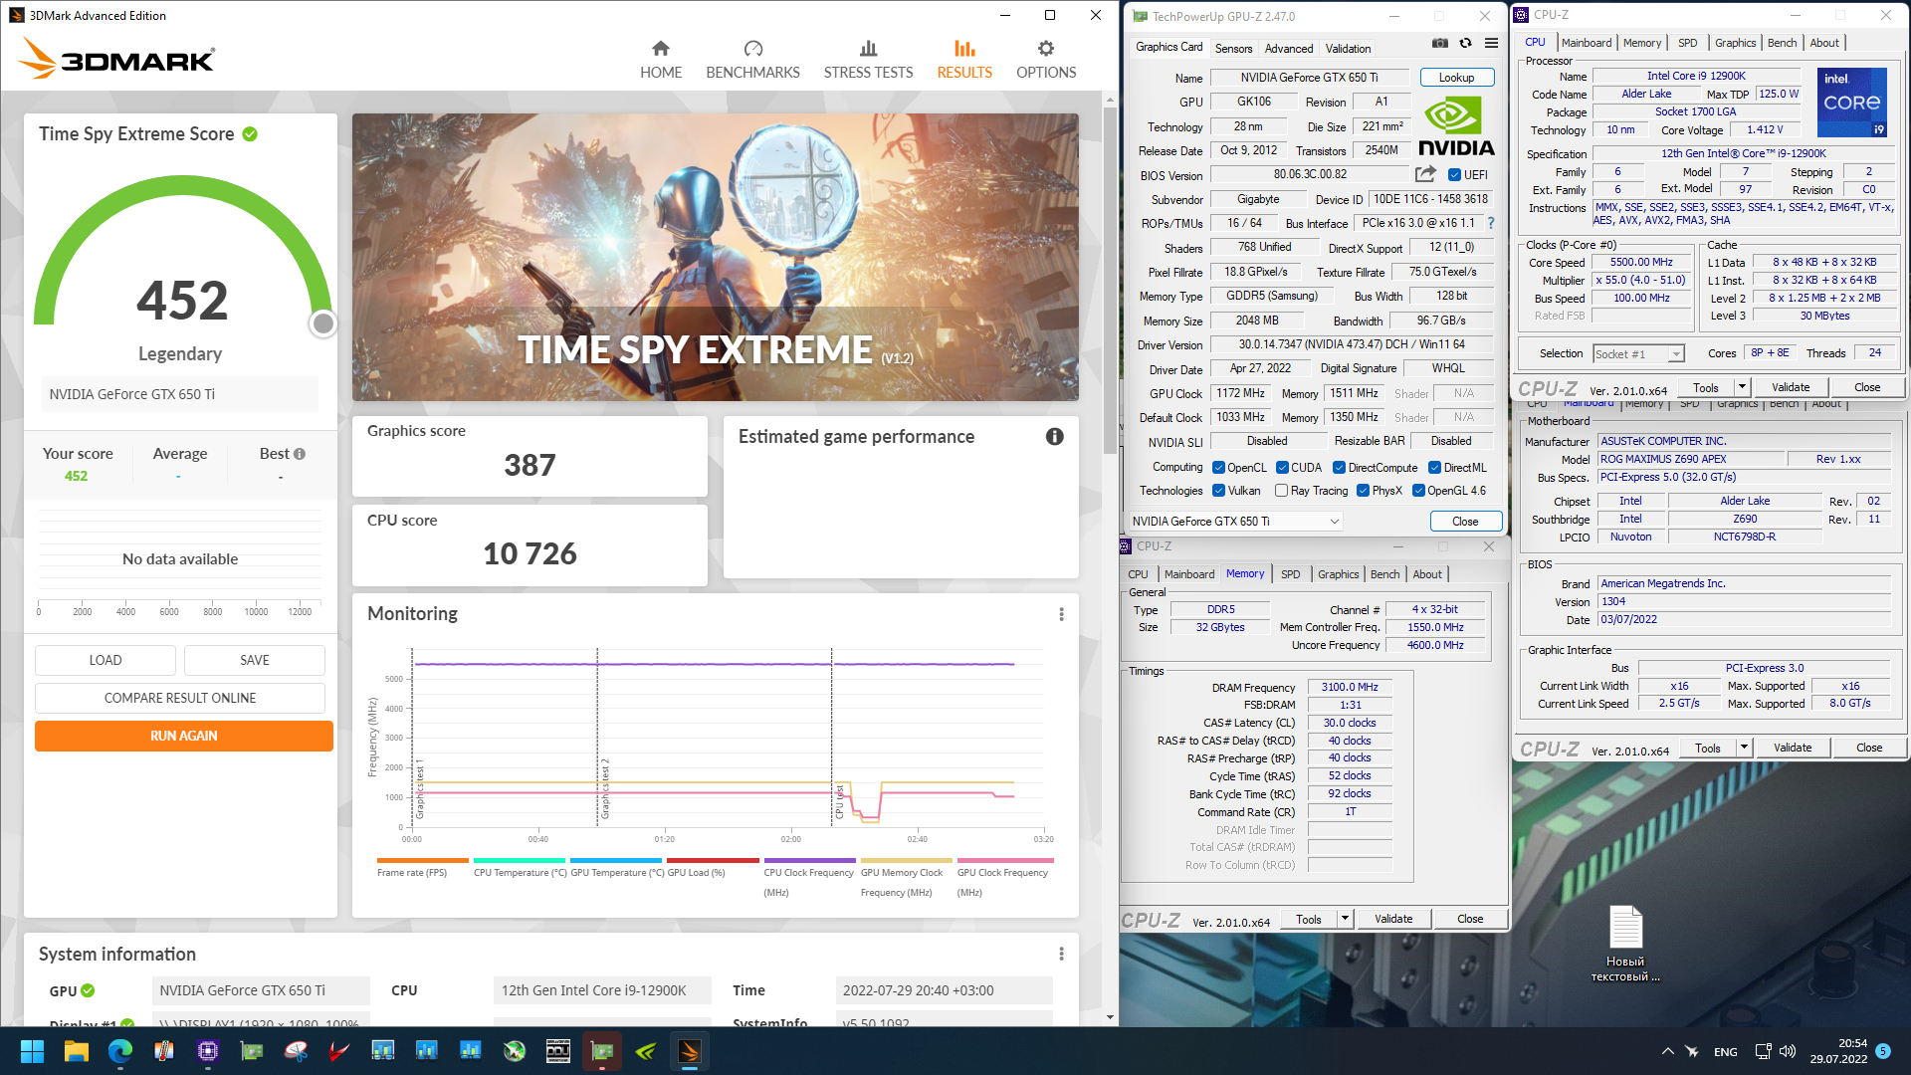This screenshot has width=1911, height=1075.
Task: Click the NVIDIA logo in GPU-Z
Action: 1455,126
